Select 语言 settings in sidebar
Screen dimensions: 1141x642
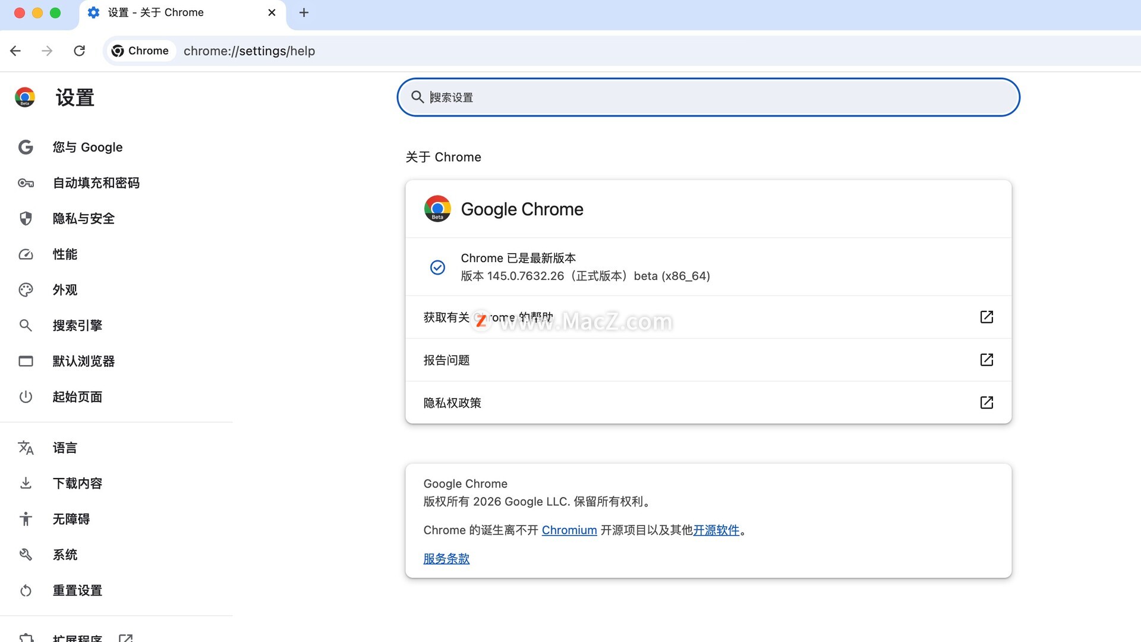point(65,448)
